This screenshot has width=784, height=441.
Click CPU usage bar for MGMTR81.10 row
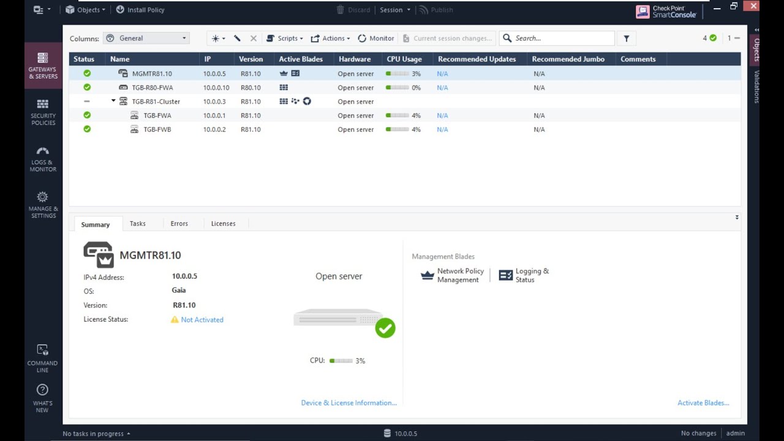(x=397, y=73)
